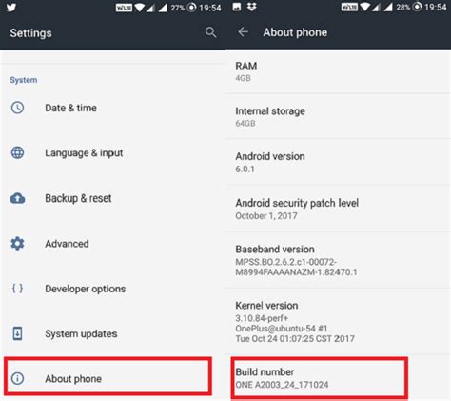This screenshot has width=451, height=401.
Task: Tap the info circle icon for About phone
Action: click(17, 378)
